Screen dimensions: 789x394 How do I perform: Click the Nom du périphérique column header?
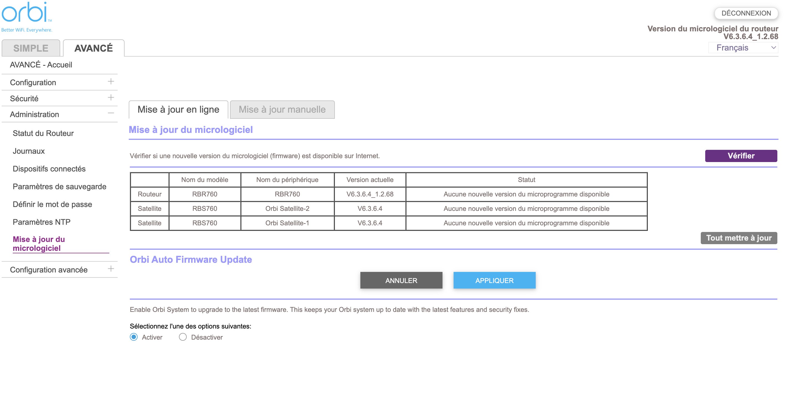point(287,180)
